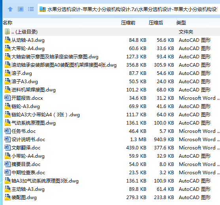This screenshot has width=220, height=205.
Task: Click the archive icon in the address bar
Action: click(43, 9)
